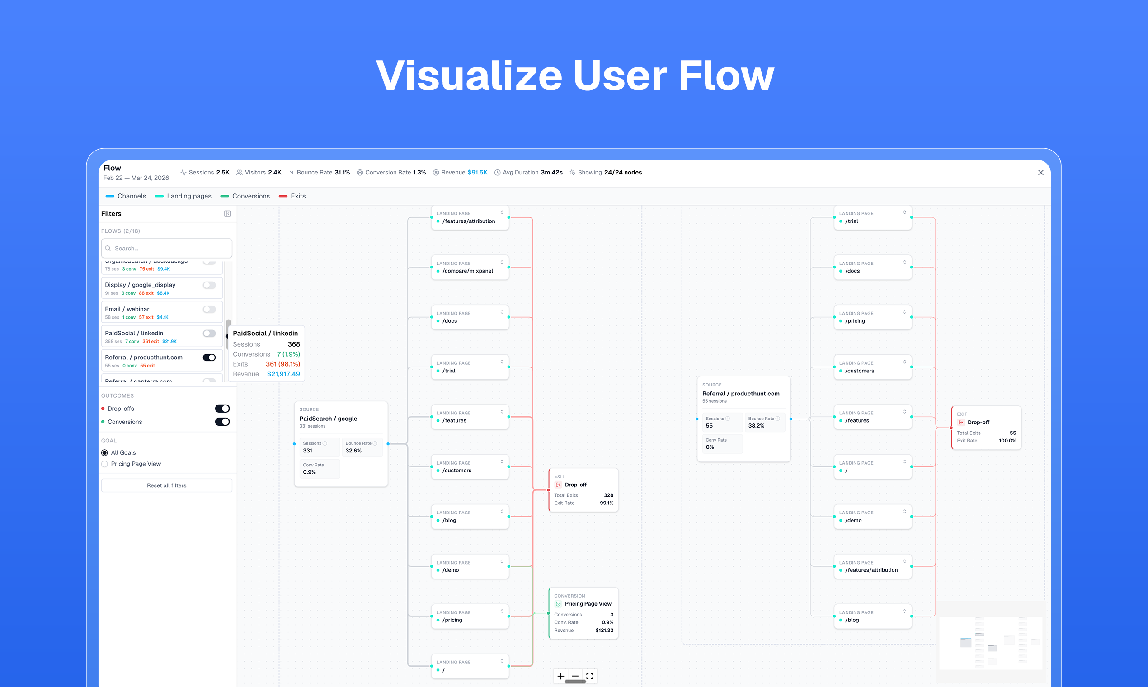Expand the /compare/mixpanel landing page node
Screen dimensions: 1148x687
click(x=502, y=263)
